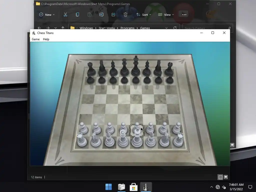Click the Back arrow in File Explorer

pyautogui.click(x=39, y=28)
